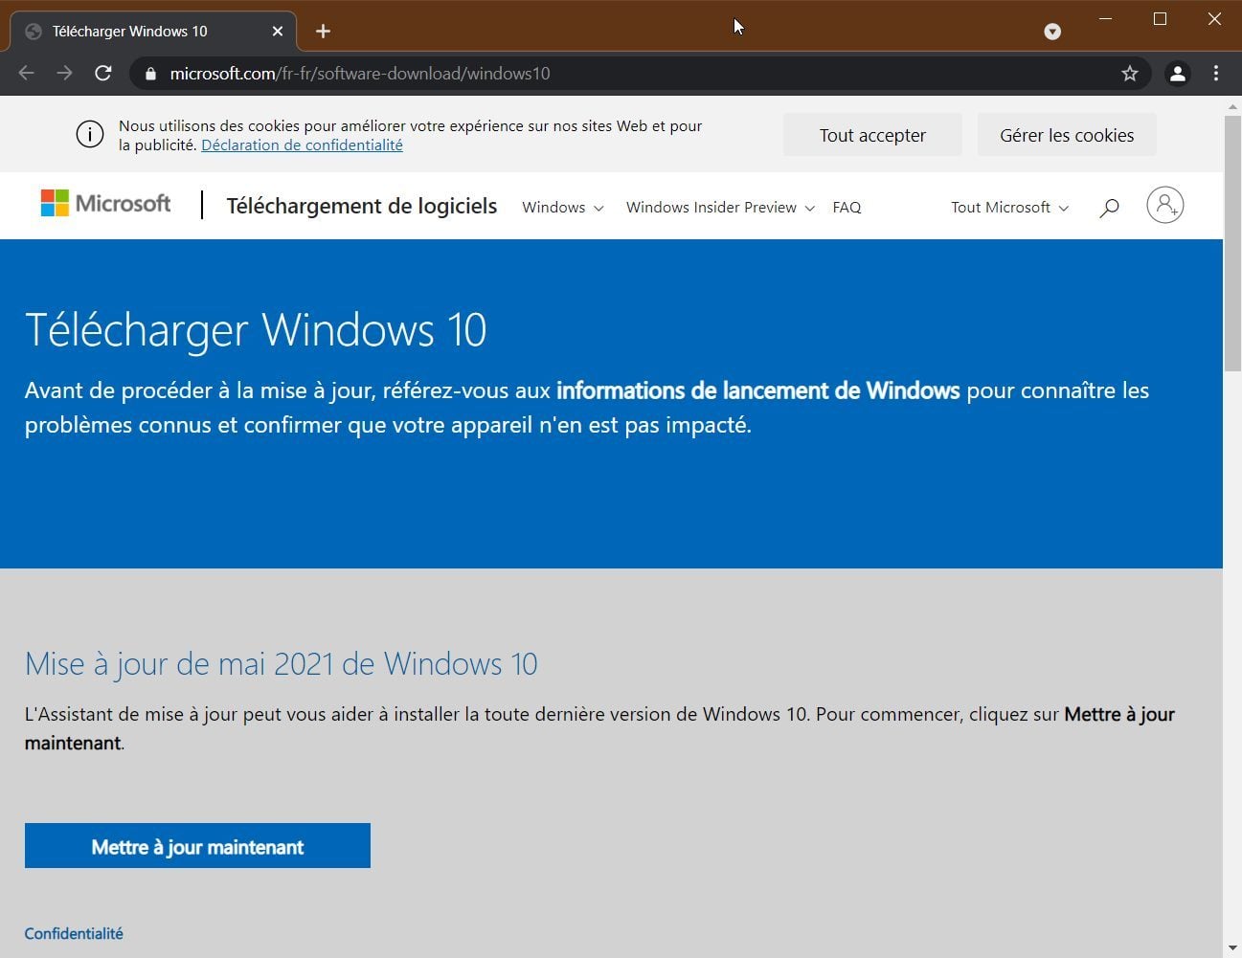Reload the page with refresh icon
This screenshot has width=1242, height=958.
point(103,73)
